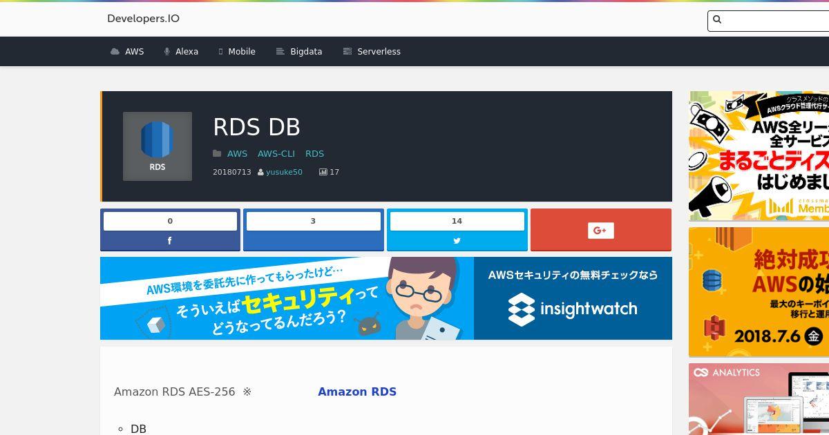Click the view count chart icon
This screenshot has width=829, height=435.
point(323,172)
